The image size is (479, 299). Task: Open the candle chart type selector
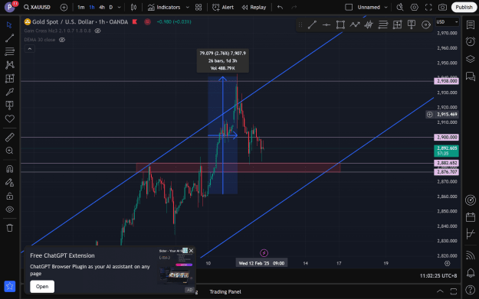coord(133,8)
